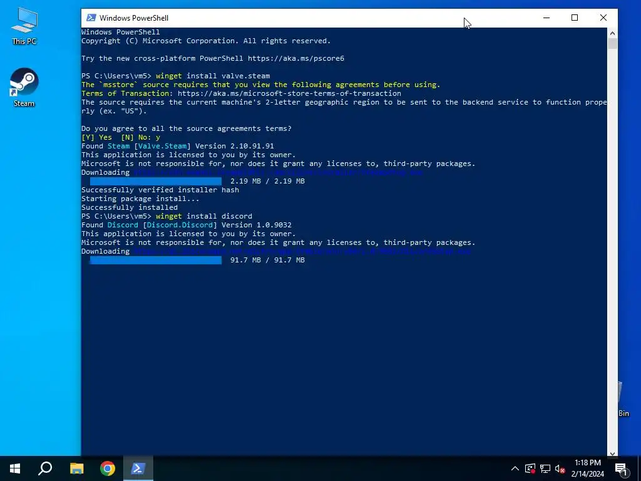
Task: Click the partially hidden Recycle Bin icon
Action: (x=623, y=399)
